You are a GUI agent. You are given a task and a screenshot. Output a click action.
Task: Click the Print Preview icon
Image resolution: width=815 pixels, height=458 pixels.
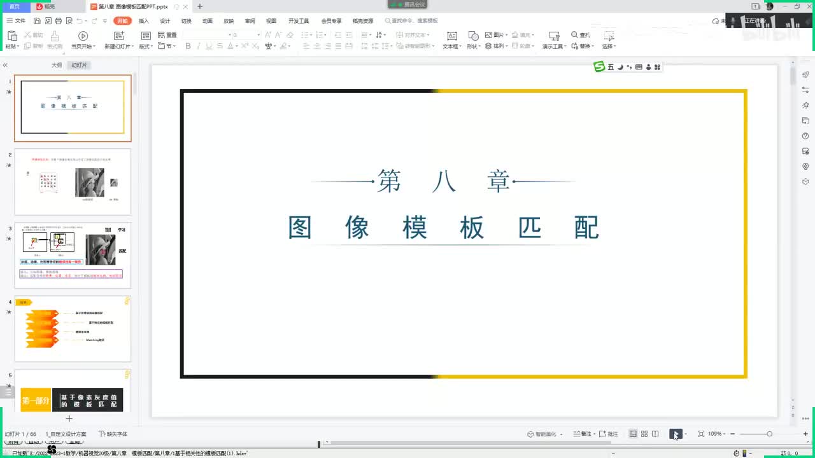[68, 21]
